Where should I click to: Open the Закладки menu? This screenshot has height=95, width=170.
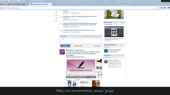coord(6,1)
